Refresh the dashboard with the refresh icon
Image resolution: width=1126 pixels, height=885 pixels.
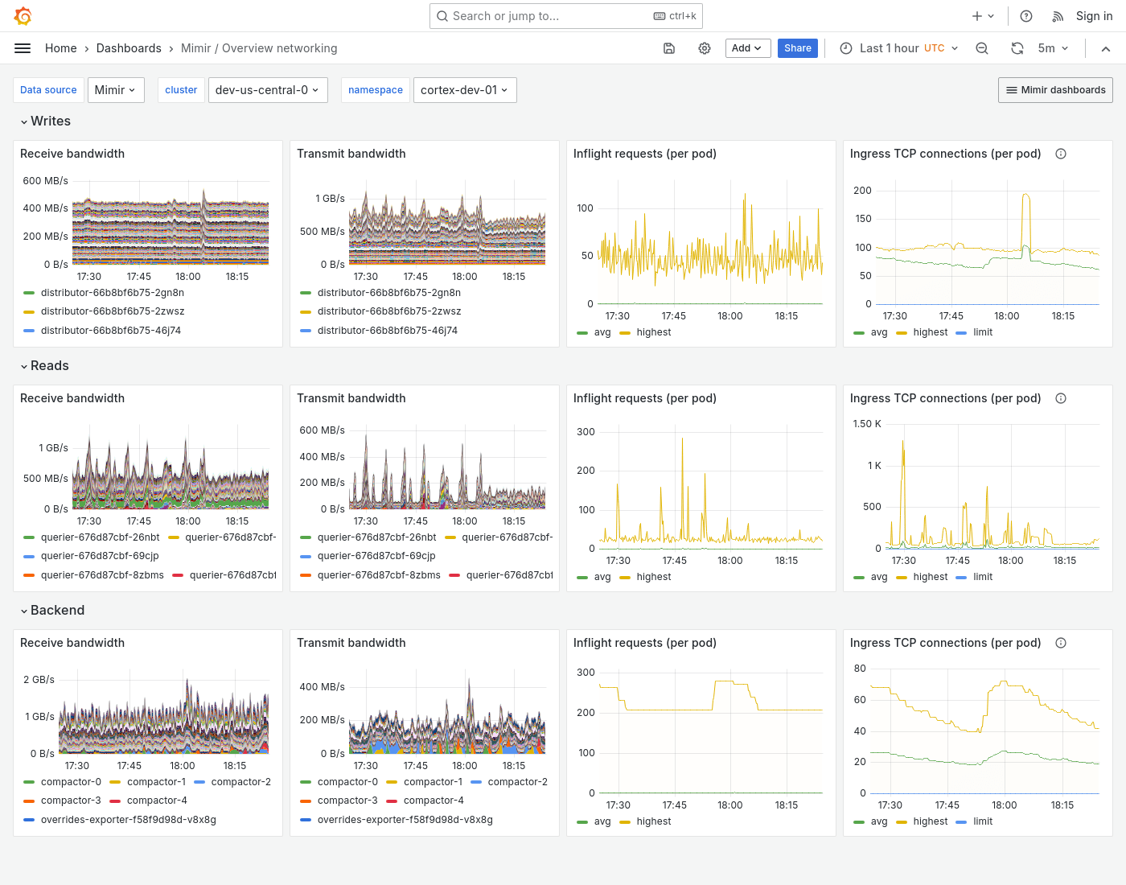click(x=1017, y=48)
